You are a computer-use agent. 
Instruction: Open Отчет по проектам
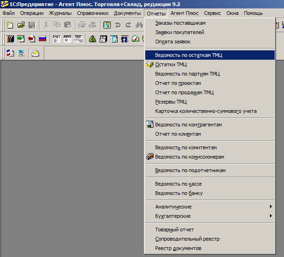pyautogui.click(x=210, y=83)
